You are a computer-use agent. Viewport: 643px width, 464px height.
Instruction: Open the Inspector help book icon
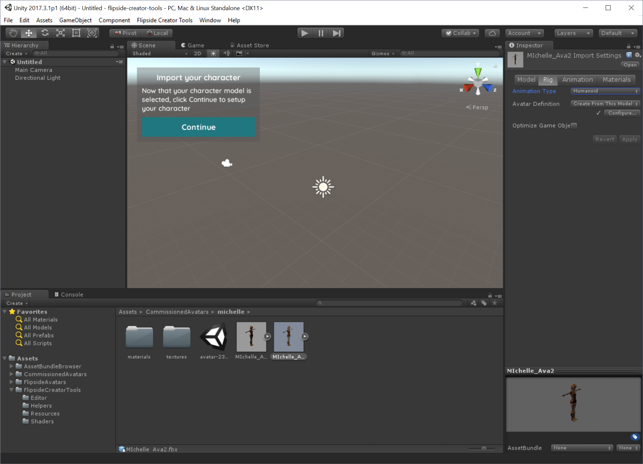click(629, 55)
